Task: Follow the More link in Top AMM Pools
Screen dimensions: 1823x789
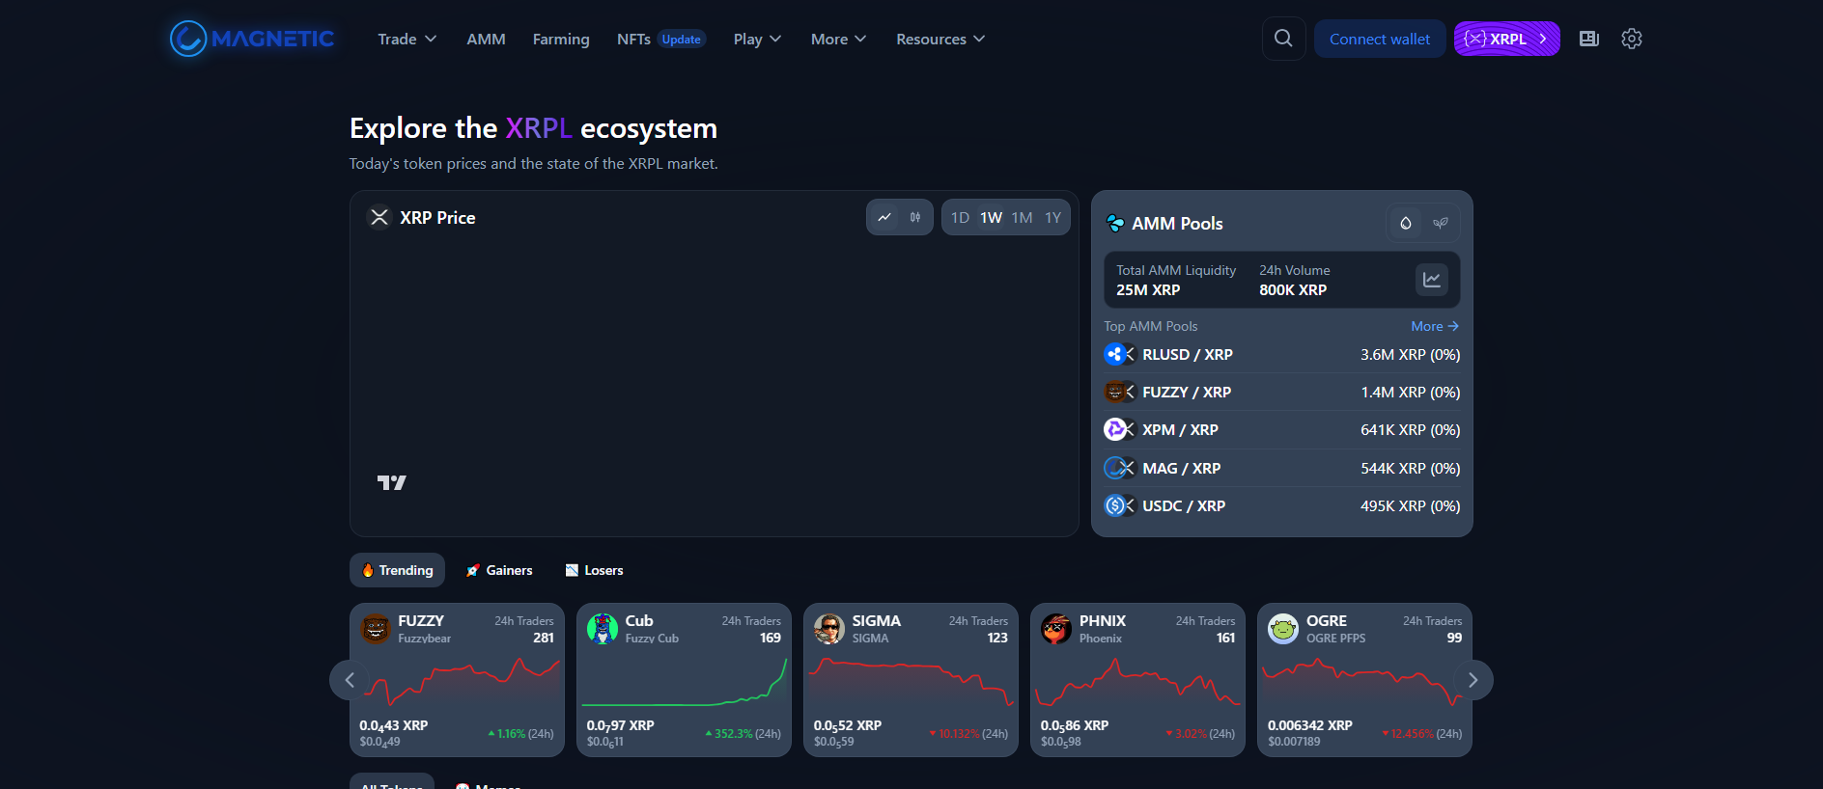Action: coord(1435,326)
